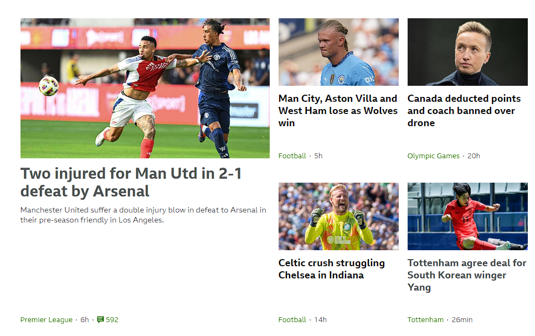This screenshot has width=535, height=336.
Task: Go to the Tottenham section tag
Action: [425, 319]
